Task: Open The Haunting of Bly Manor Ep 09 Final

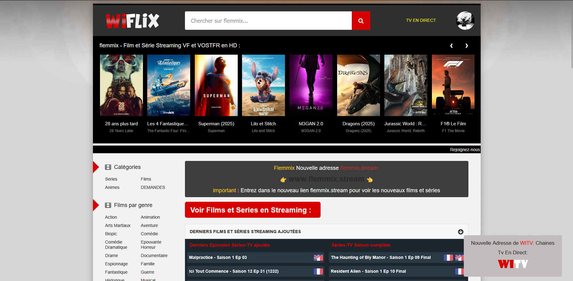Action: (381, 258)
